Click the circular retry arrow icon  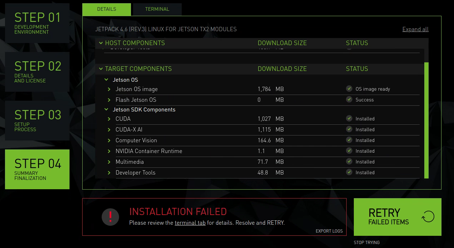click(x=428, y=216)
